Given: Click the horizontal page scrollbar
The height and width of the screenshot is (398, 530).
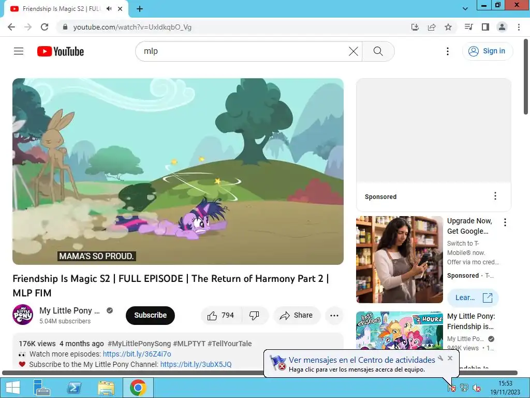Looking at the screenshot, I should [x=260, y=373].
